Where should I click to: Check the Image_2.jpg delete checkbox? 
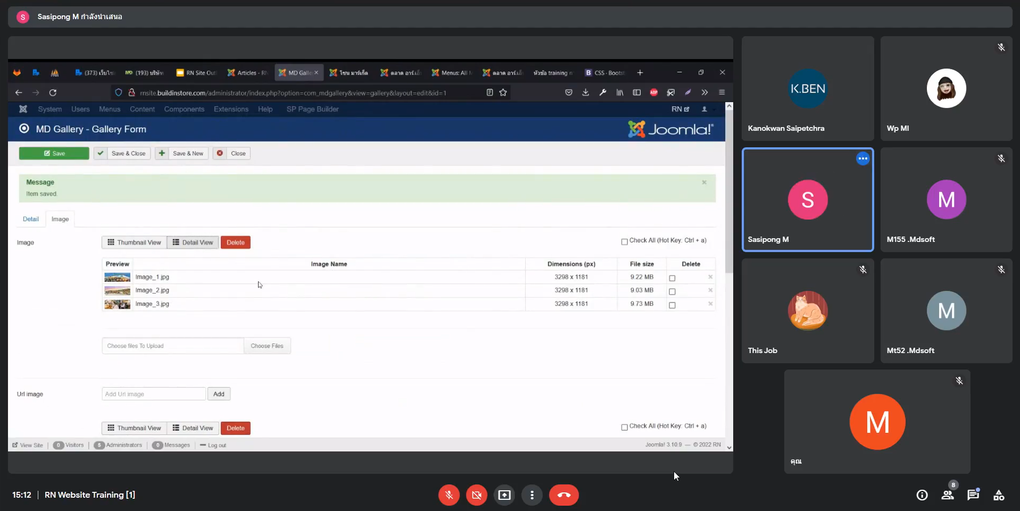(672, 291)
